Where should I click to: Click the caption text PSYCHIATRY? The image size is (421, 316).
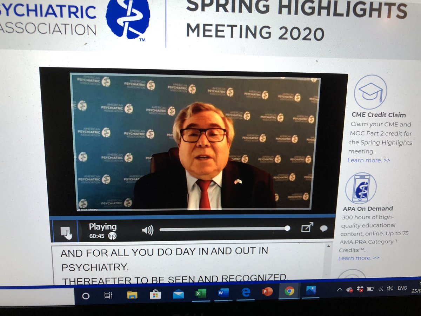(95, 267)
